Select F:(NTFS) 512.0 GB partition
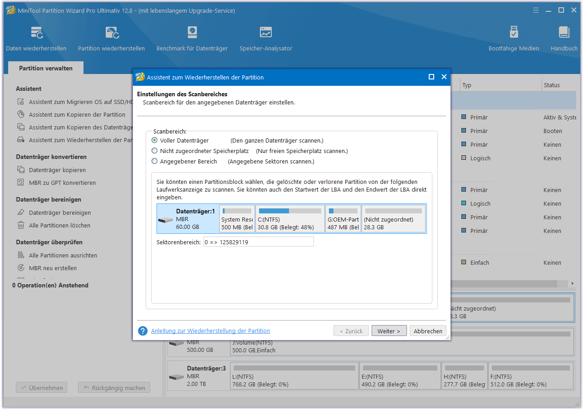This screenshot has height=410, width=583. coord(531,375)
